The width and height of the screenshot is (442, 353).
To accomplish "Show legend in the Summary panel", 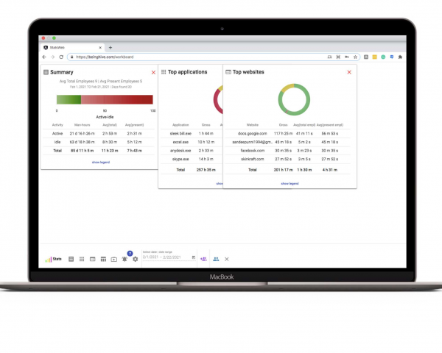I will pos(100,162).
